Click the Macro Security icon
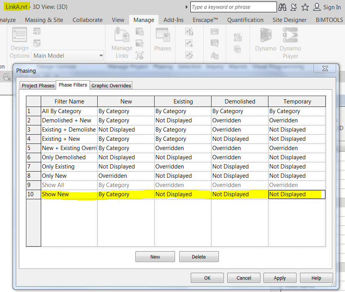This screenshot has width=345, height=292. click(238, 49)
